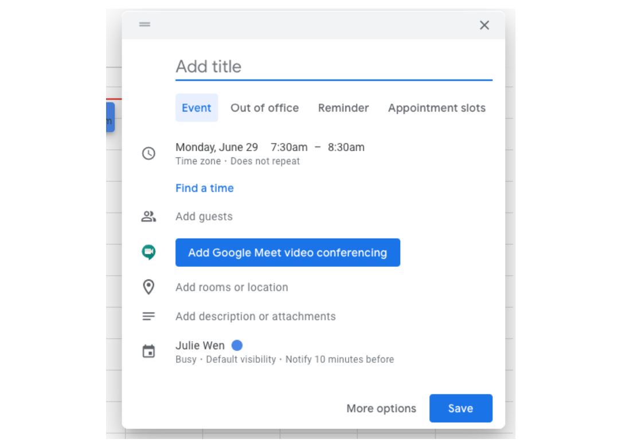Click the drag handle icon at dialog top
The image size is (625, 443).
tap(144, 25)
